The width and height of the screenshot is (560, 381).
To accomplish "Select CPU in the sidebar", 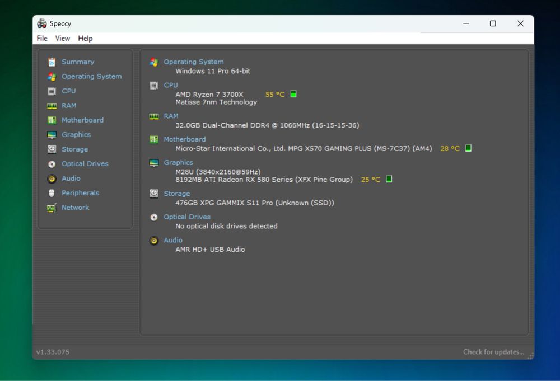I will tap(68, 91).
